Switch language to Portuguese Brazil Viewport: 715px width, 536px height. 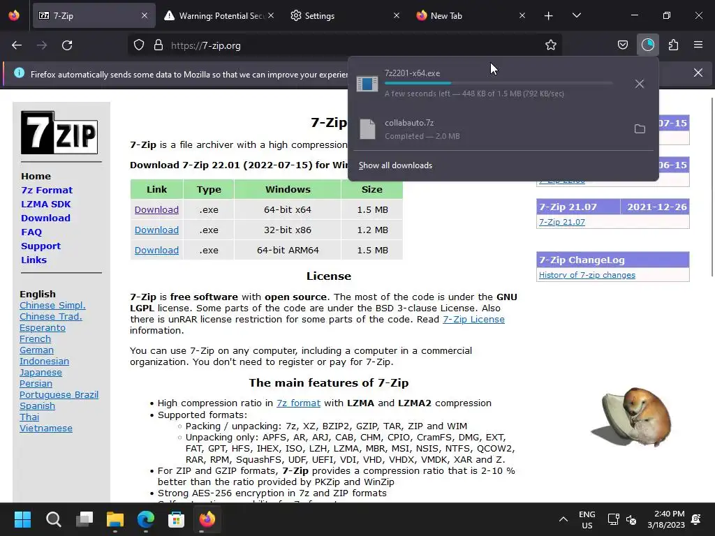click(59, 395)
